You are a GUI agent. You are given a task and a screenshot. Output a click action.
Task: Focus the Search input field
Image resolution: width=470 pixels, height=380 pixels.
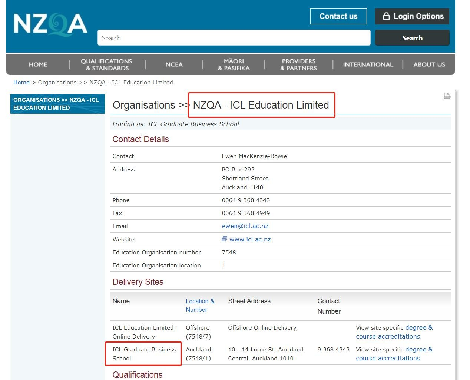click(234, 38)
